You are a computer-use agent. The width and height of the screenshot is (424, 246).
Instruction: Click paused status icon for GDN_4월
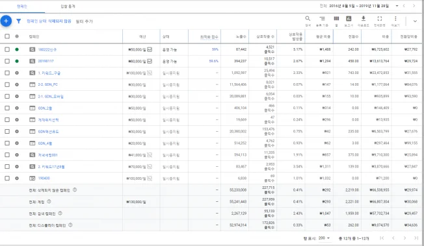click(x=17, y=143)
